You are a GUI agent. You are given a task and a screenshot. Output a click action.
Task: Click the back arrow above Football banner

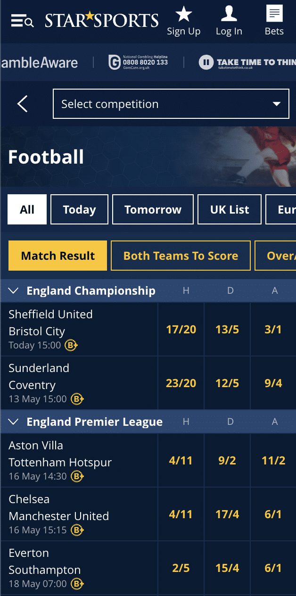tap(22, 104)
